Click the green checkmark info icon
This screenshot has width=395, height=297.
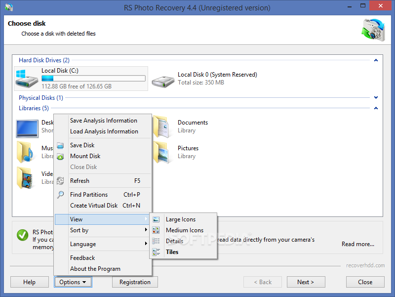[22, 235]
